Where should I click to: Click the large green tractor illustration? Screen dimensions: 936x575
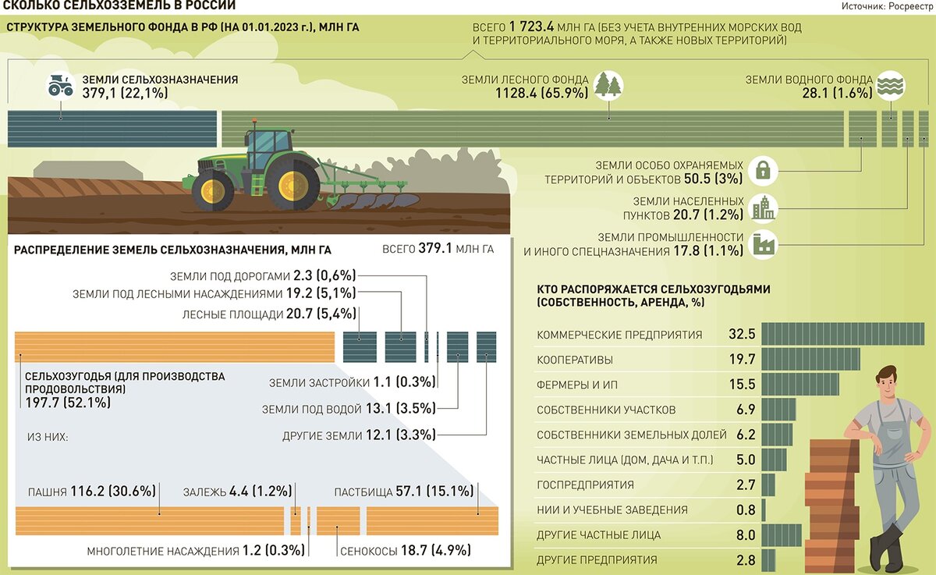point(295,173)
